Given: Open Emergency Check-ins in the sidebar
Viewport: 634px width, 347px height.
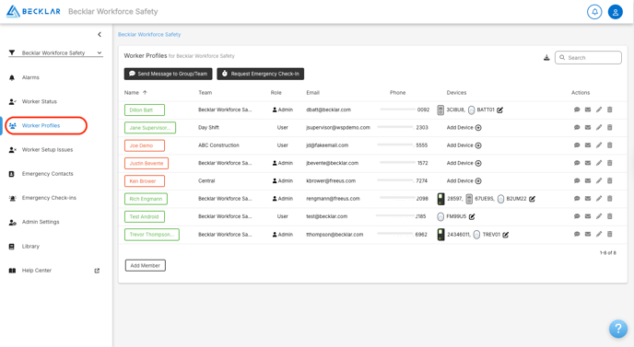Looking at the screenshot, I should (49, 198).
